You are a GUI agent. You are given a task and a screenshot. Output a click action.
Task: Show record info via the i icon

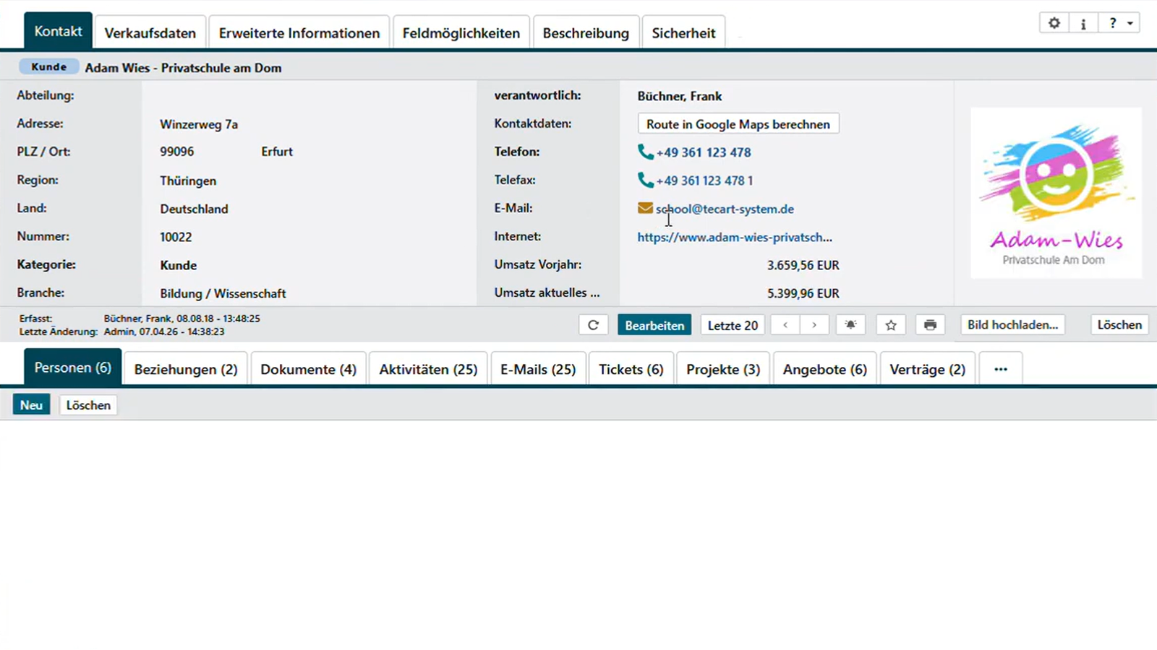point(1083,23)
